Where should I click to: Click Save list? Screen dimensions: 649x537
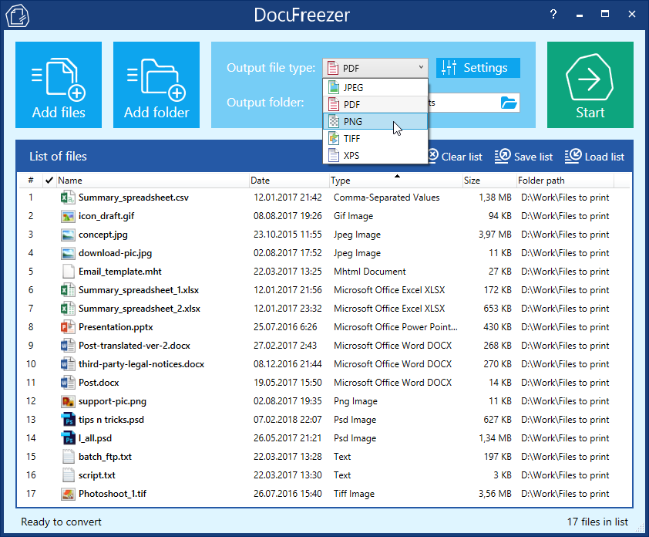pyautogui.click(x=523, y=157)
